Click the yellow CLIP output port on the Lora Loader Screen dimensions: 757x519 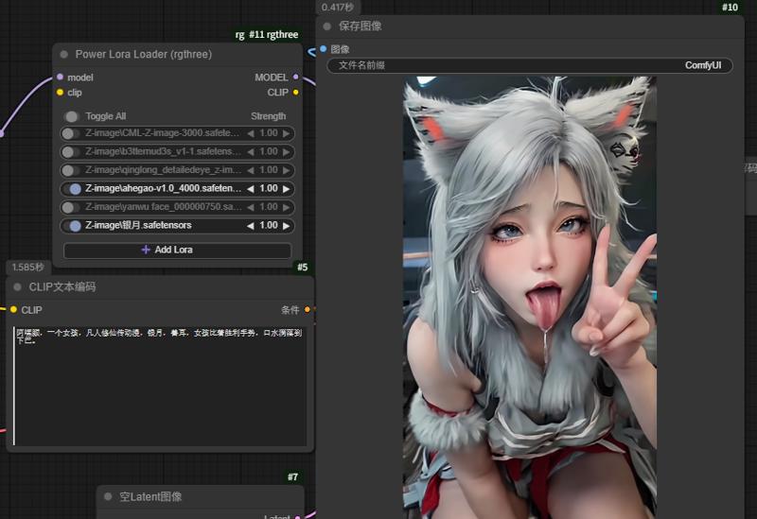click(x=296, y=93)
